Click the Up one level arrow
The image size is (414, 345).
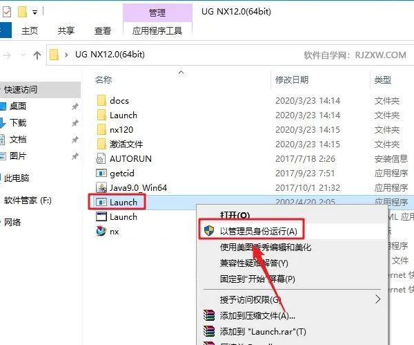(x=37, y=55)
